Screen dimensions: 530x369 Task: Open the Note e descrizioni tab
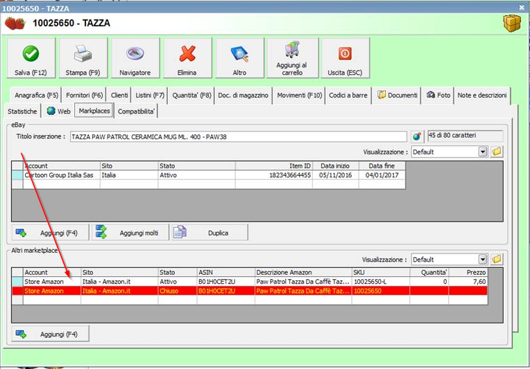pyautogui.click(x=482, y=96)
